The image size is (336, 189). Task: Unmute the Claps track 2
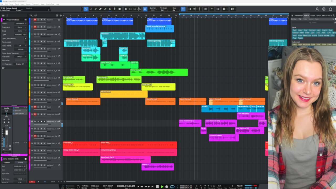tap(35, 27)
